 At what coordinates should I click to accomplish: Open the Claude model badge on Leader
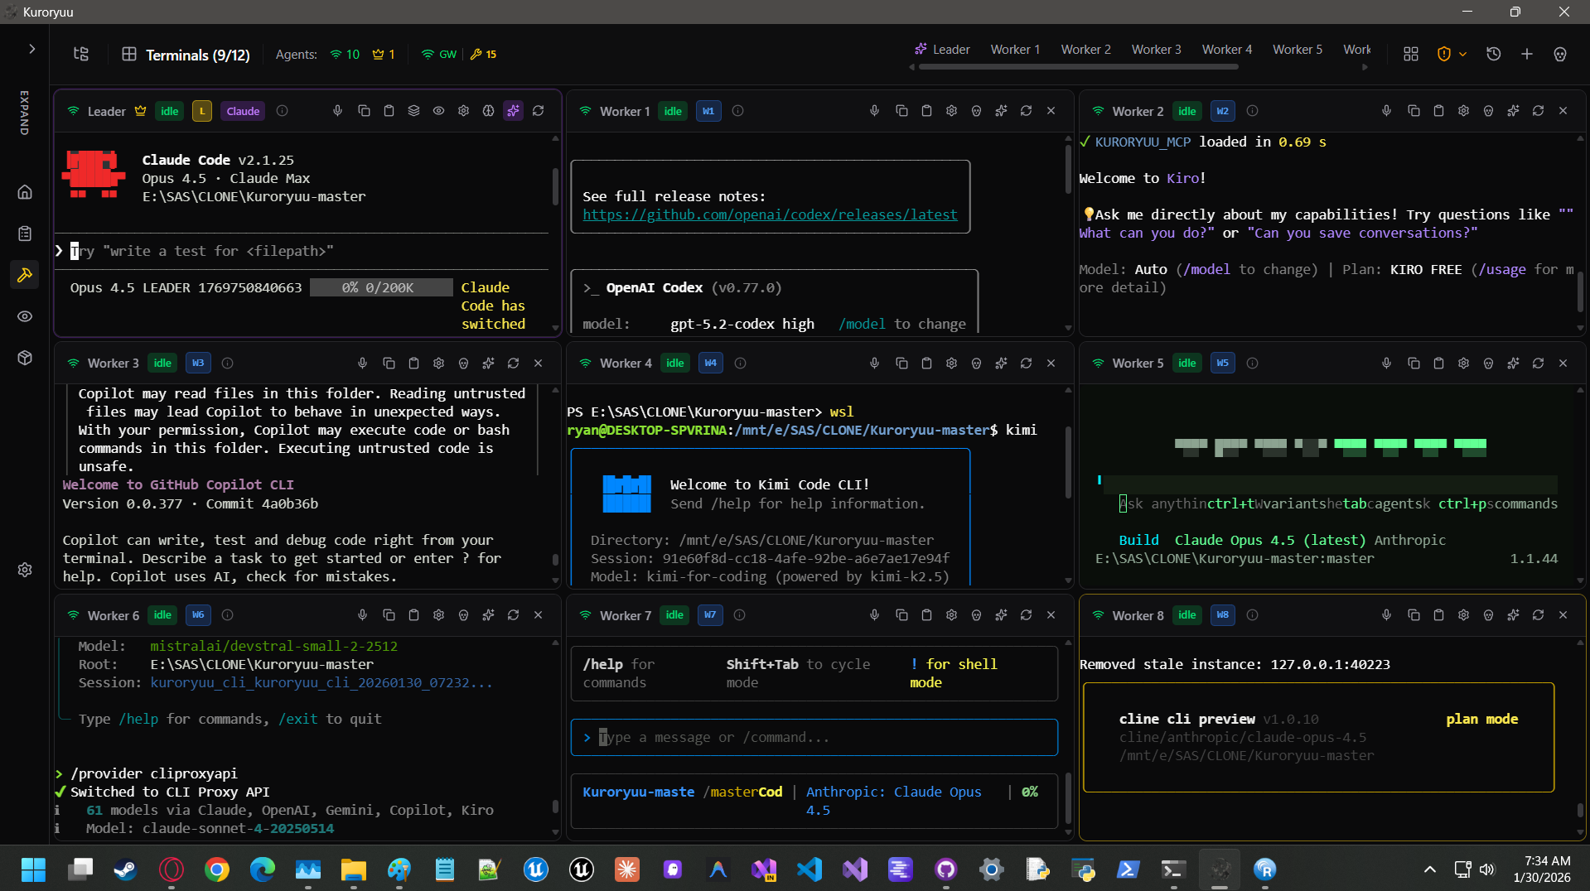(x=242, y=110)
